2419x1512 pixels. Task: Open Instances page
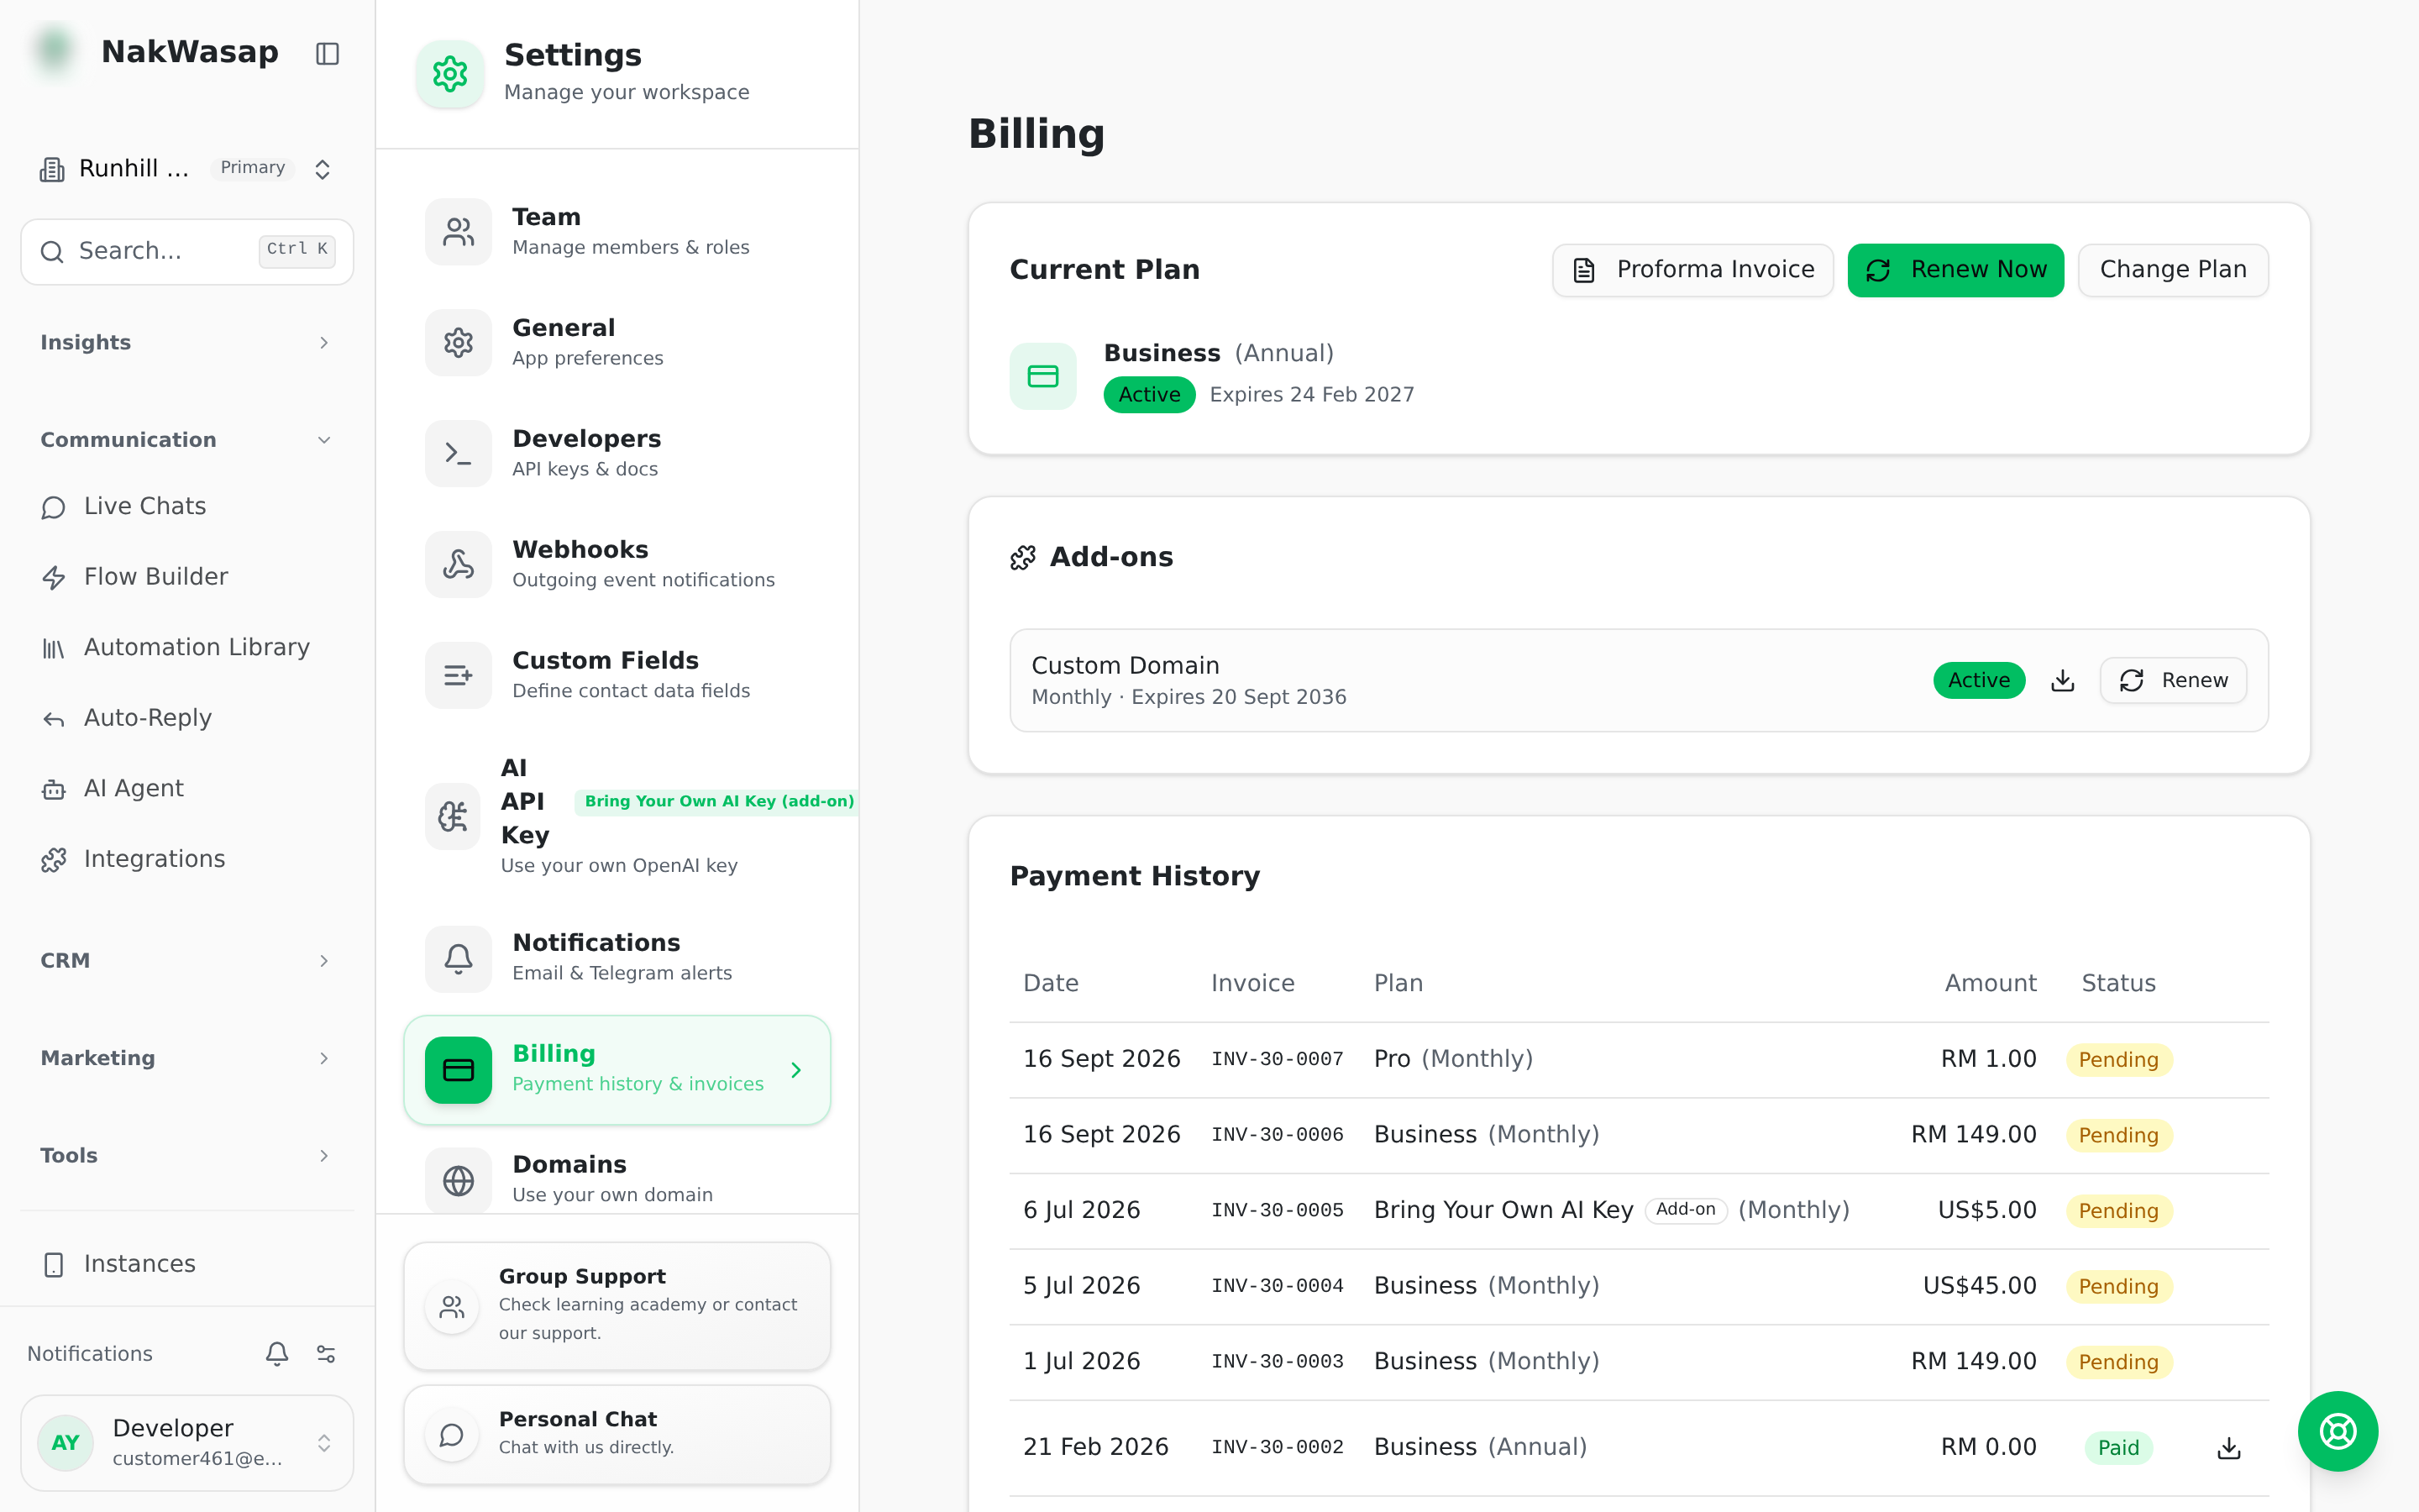(x=187, y=1264)
